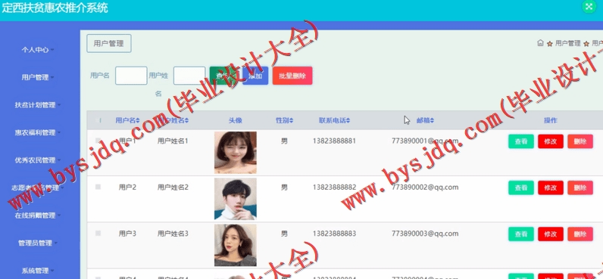Click the name cell 用户姓名2
The image size is (603, 279).
point(173,188)
